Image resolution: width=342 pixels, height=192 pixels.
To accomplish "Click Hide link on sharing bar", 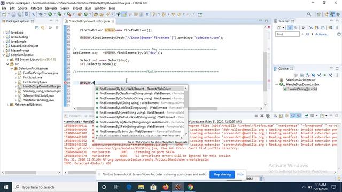I will (240, 174).
